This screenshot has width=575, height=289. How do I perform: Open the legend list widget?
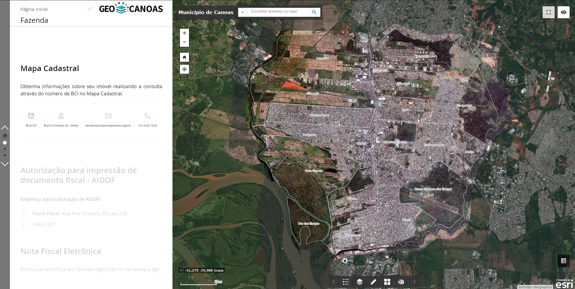[x=346, y=282]
